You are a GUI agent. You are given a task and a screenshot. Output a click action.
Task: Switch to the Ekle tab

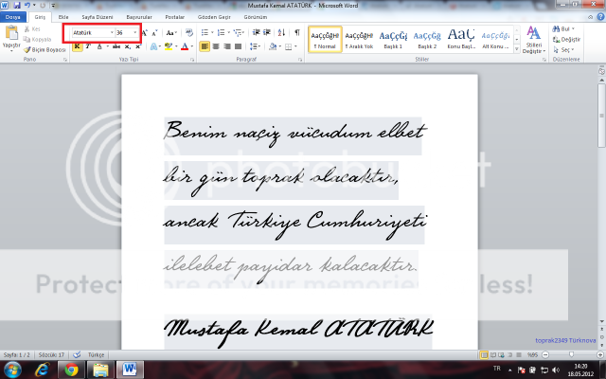(63, 17)
